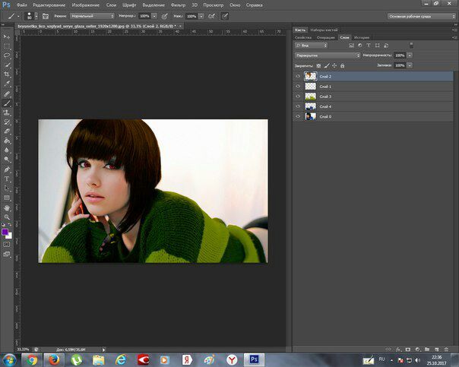Select the Clone Stamp tool
Screen dimensions: 459x367
click(6, 112)
